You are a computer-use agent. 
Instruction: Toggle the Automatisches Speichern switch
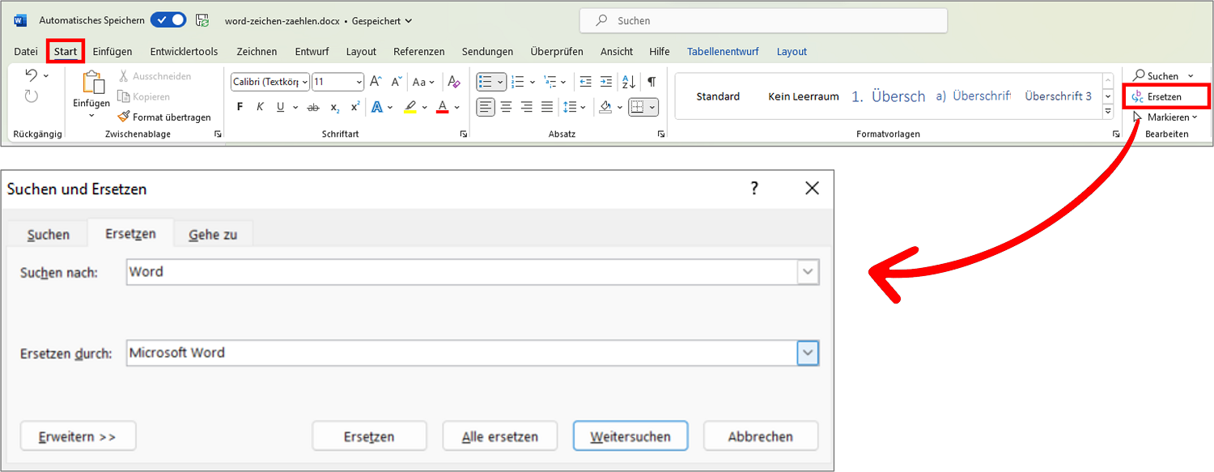168,20
